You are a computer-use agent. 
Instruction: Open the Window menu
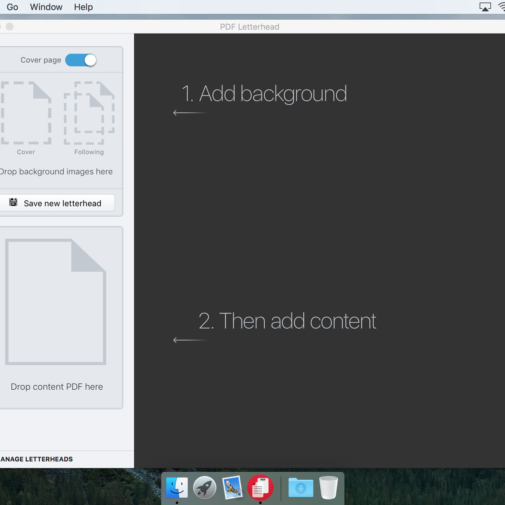coord(46,7)
